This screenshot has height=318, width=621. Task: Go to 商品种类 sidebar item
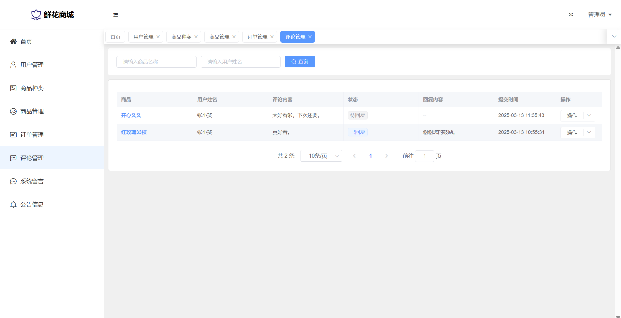[x=32, y=88]
